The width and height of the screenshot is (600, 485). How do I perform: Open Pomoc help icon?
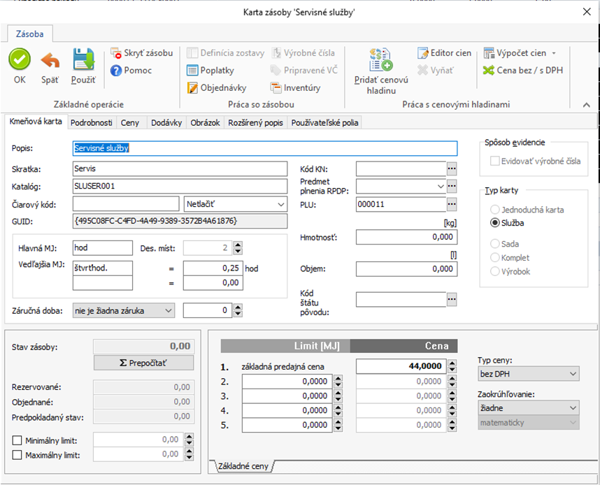tap(117, 71)
